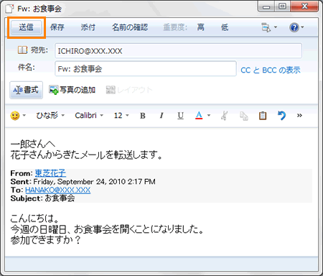The height and width of the screenshot is (276, 323).
Task: Click the text こんにちは。
Action: [x=34, y=218]
